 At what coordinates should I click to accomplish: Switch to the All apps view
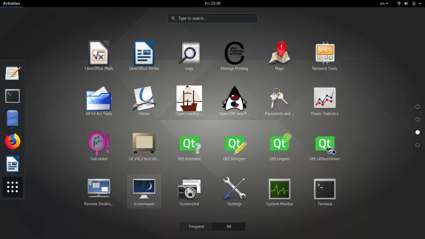tap(229, 226)
